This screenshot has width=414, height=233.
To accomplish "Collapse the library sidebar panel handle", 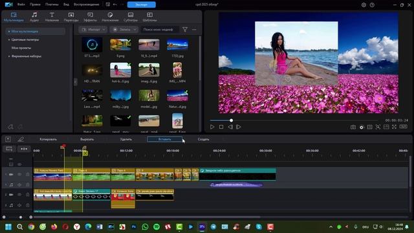I will [75, 82].
